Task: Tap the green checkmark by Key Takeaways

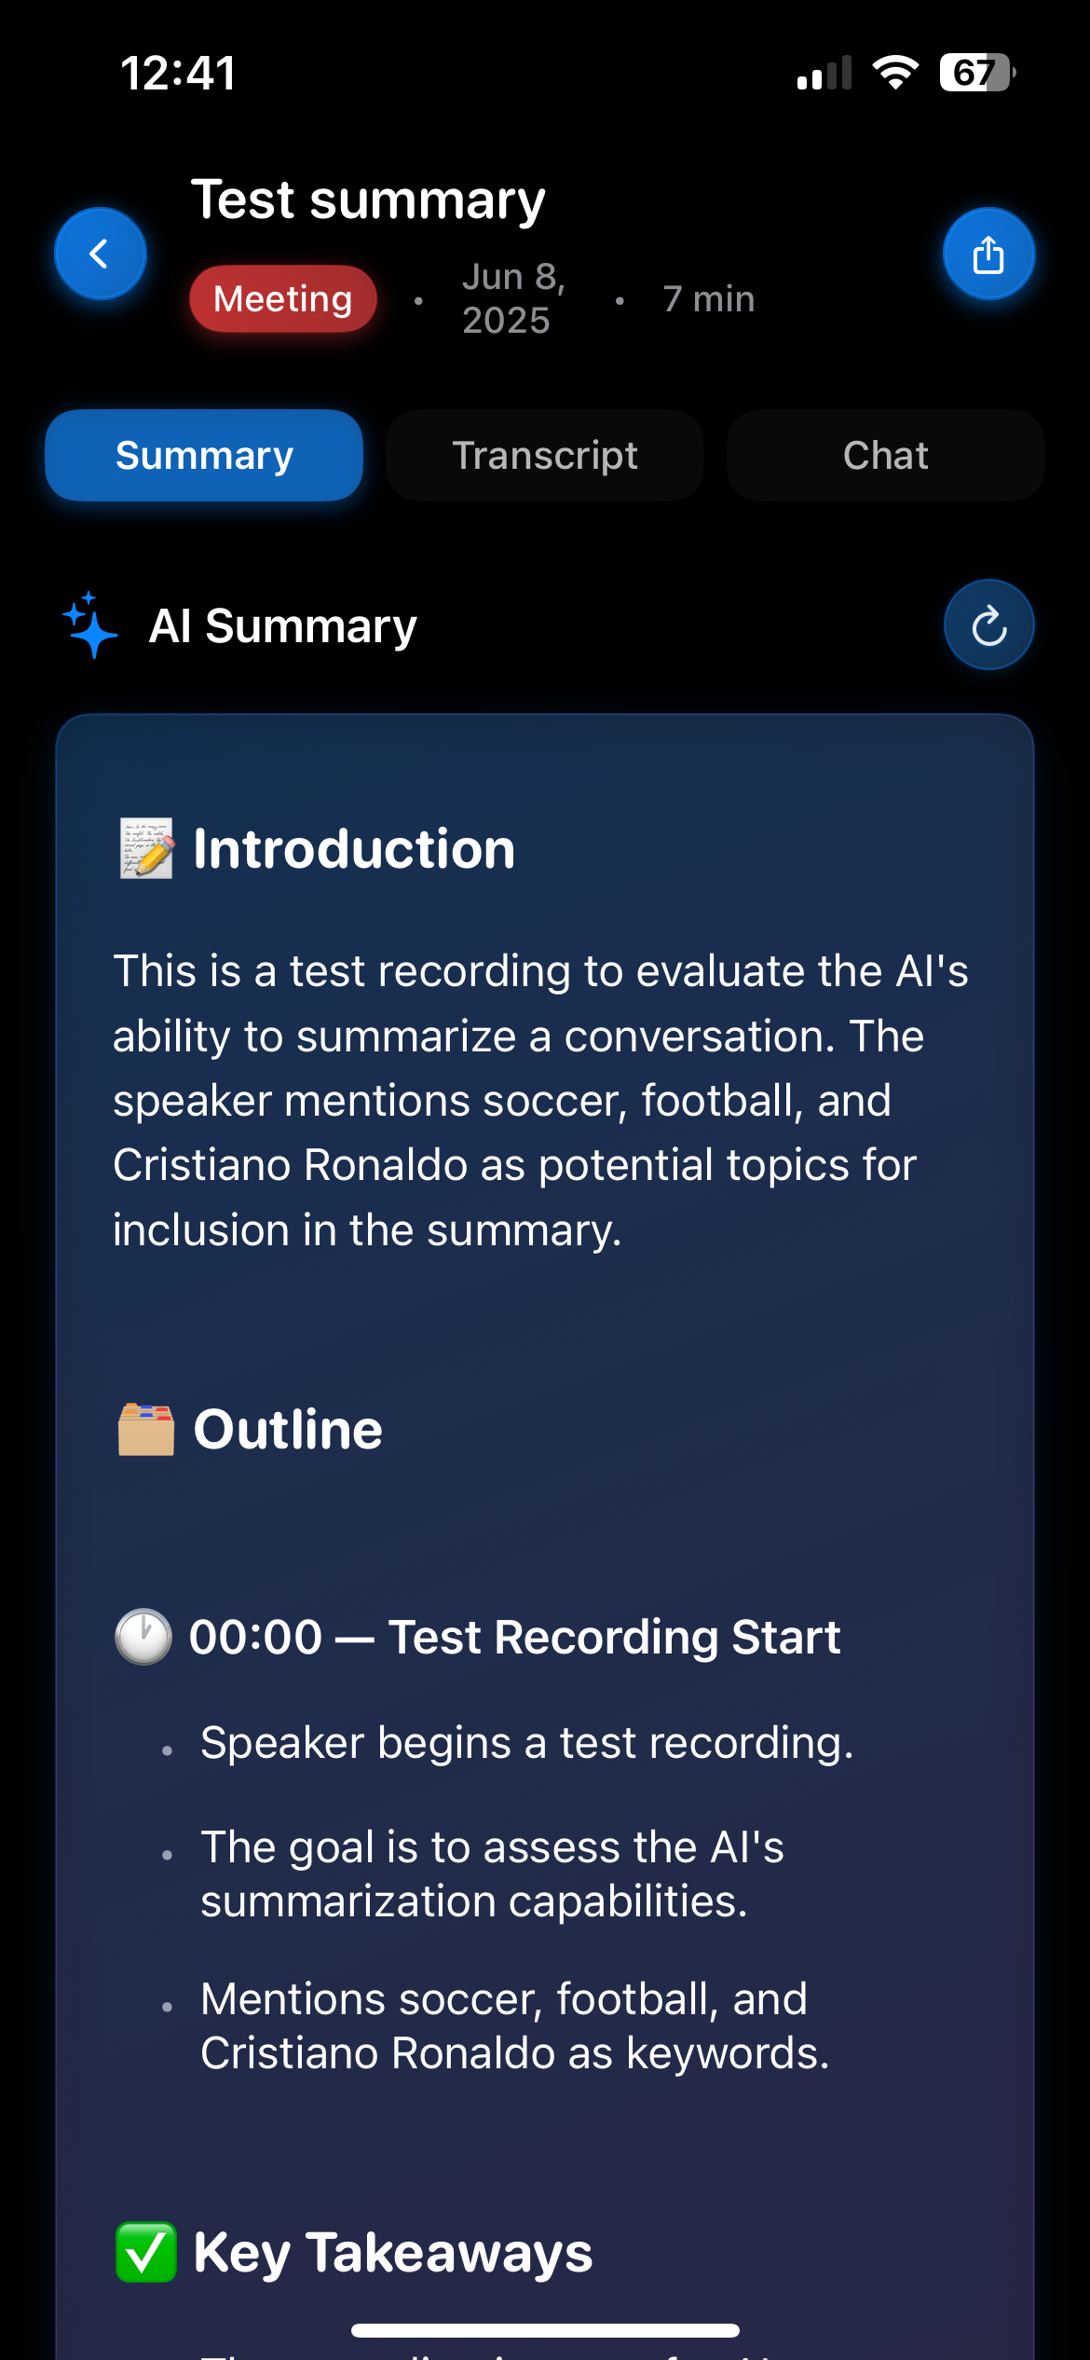Action: point(146,2252)
